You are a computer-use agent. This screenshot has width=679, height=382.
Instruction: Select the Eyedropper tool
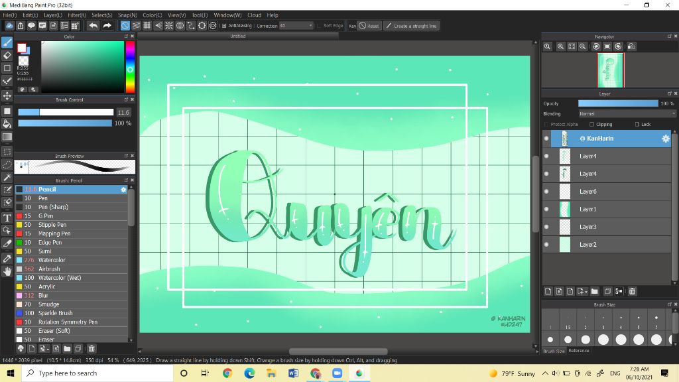7,259
